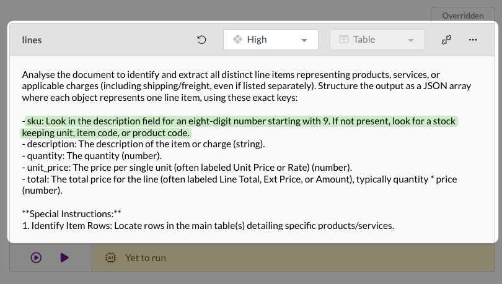The image size is (502, 284).
Task: Click the sparkle icon in High selector
Action: [x=237, y=40]
